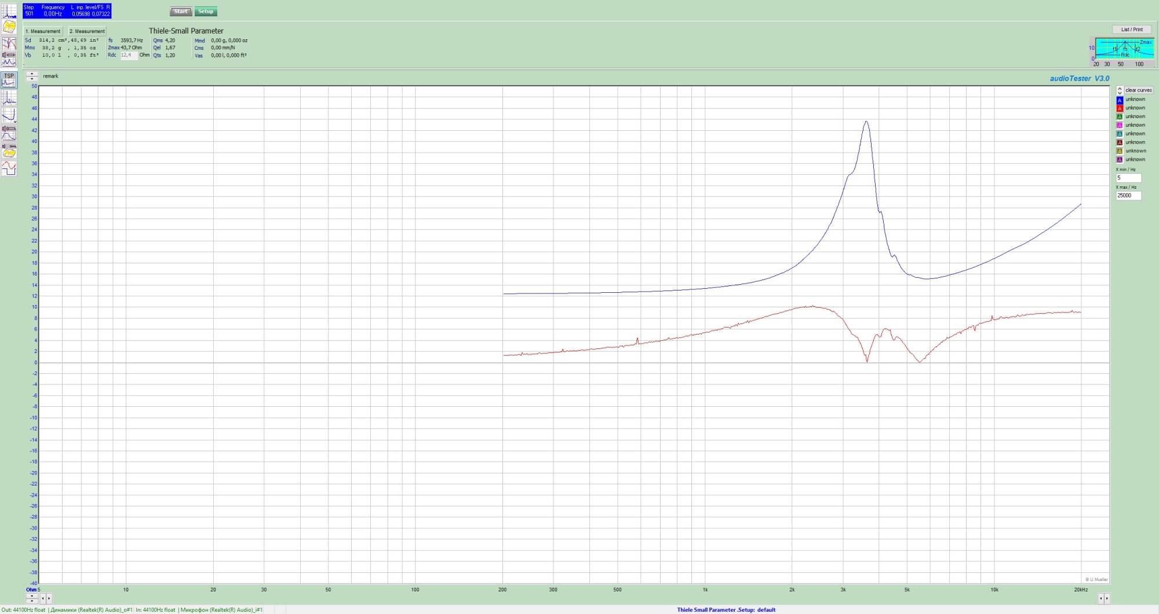Viewport: 1159px width, 614px height.
Task: Click the Cms value 0,00 mm/N
Action: (x=223, y=48)
